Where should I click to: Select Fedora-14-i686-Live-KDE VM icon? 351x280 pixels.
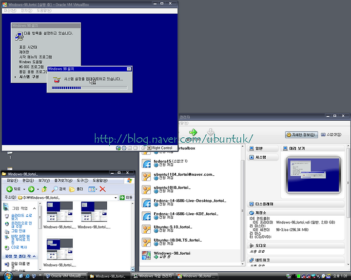click(x=147, y=216)
